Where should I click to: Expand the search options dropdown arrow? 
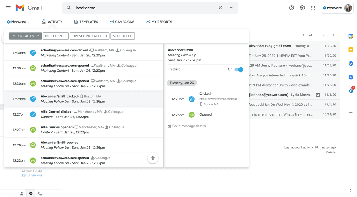pyautogui.click(x=231, y=8)
